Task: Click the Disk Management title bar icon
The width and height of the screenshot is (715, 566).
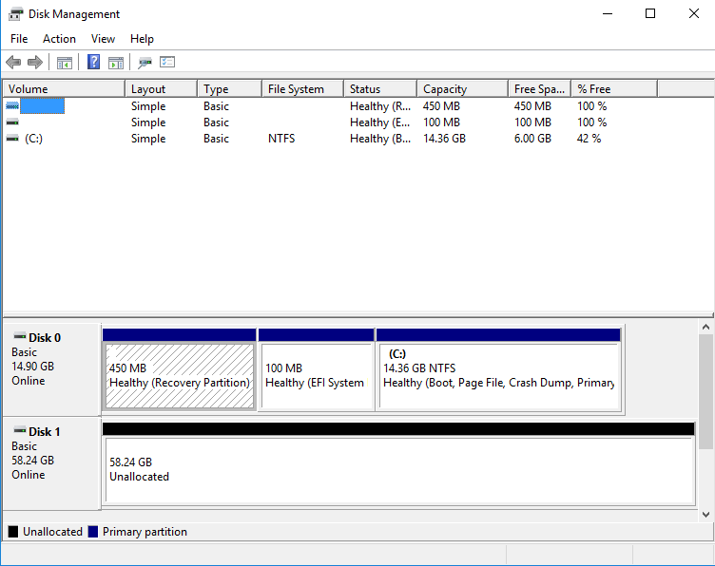Action: [x=15, y=14]
